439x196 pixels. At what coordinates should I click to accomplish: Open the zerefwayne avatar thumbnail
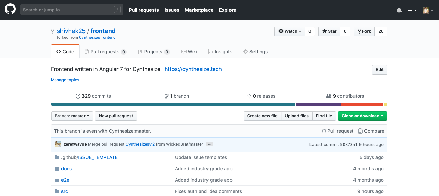(58, 144)
